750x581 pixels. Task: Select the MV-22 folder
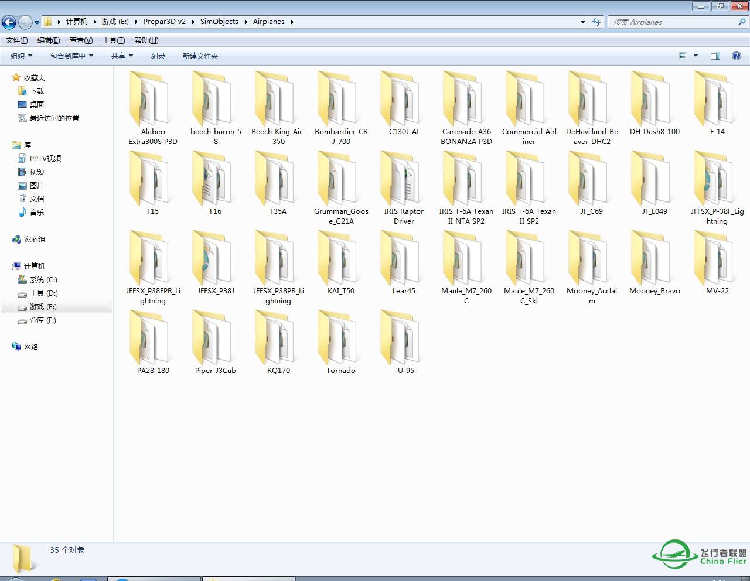click(717, 262)
